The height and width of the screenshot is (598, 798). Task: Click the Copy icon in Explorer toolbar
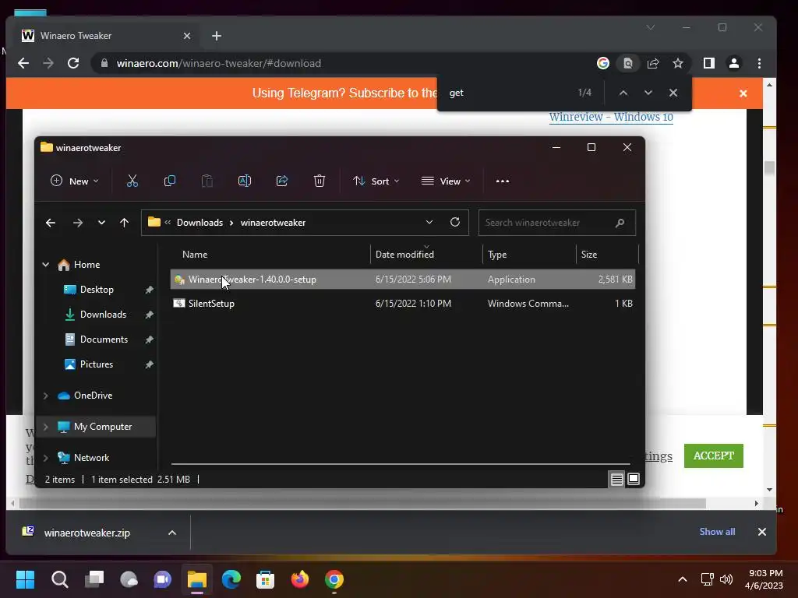[x=169, y=181]
